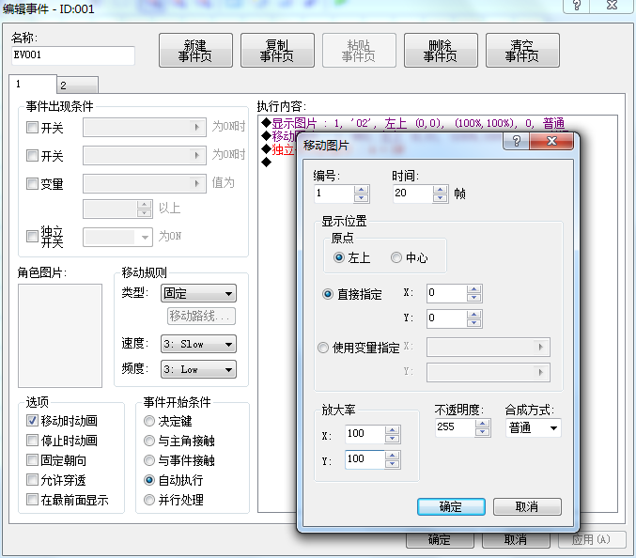Open first 开关 selector field
The height and width of the screenshot is (558, 636).
145,128
